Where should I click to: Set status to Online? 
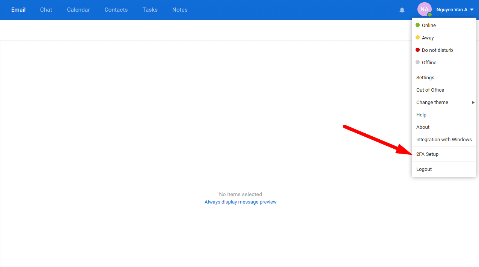pos(428,26)
